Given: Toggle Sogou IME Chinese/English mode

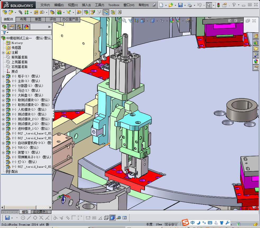Looking at the screenshot, I should click(x=193, y=223).
